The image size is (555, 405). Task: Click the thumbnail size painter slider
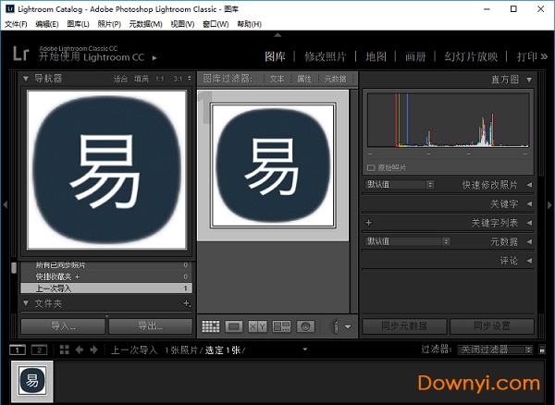(335, 326)
